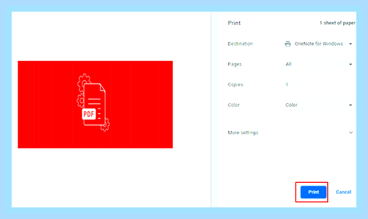The height and width of the screenshot is (219, 368).
Task: Click the Copies label
Action: (x=235, y=85)
